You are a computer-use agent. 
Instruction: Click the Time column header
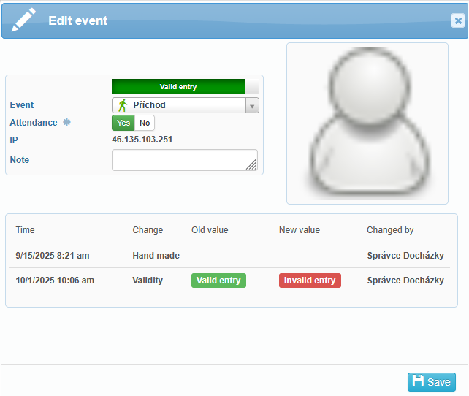pyautogui.click(x=26, y=230)
